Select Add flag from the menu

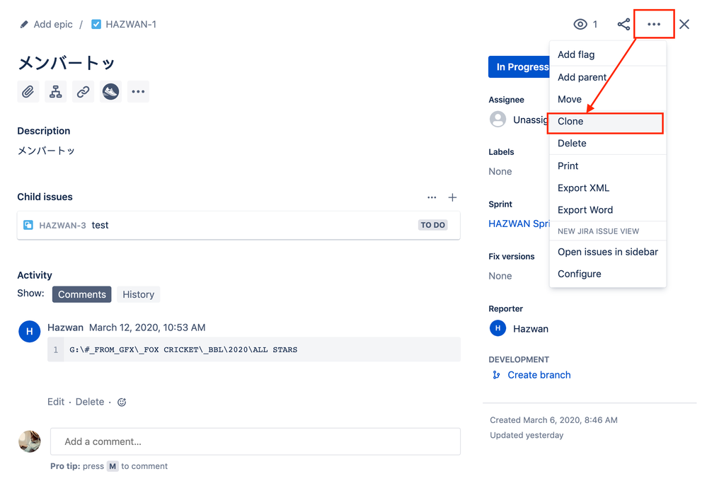click(607, 54)
